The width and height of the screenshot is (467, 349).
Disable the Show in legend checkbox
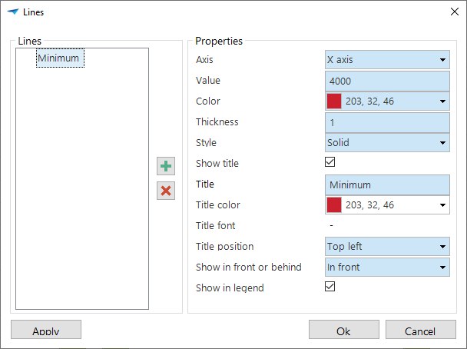330,287
